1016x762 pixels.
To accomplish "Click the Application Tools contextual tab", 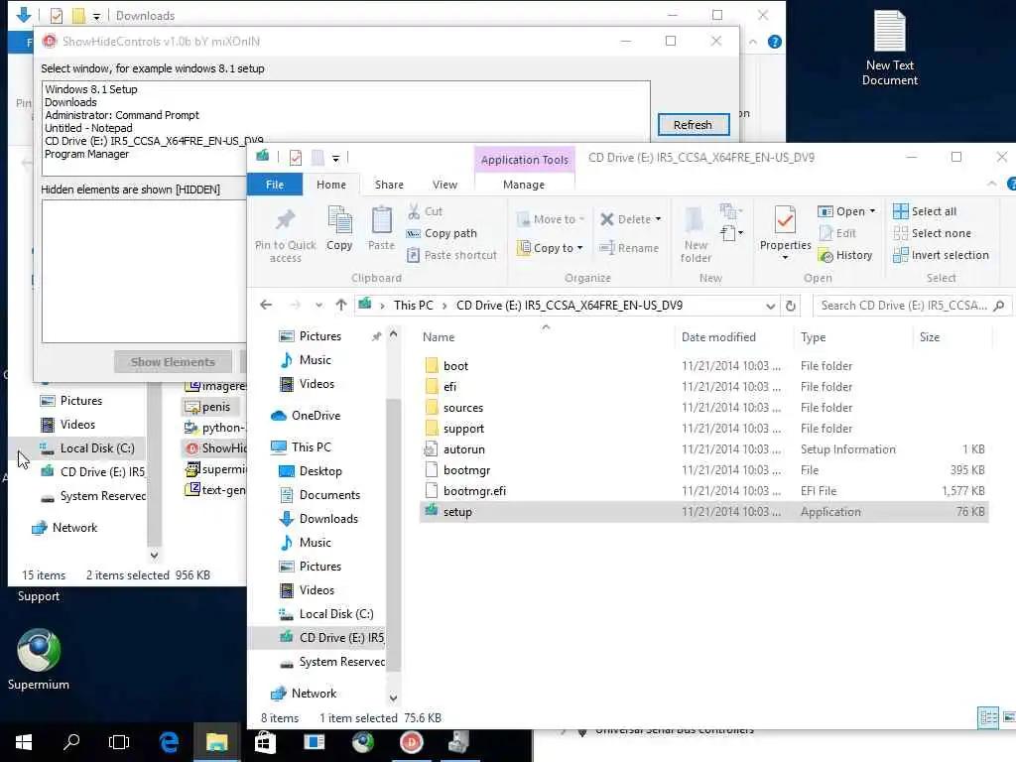I will [524, 160].
